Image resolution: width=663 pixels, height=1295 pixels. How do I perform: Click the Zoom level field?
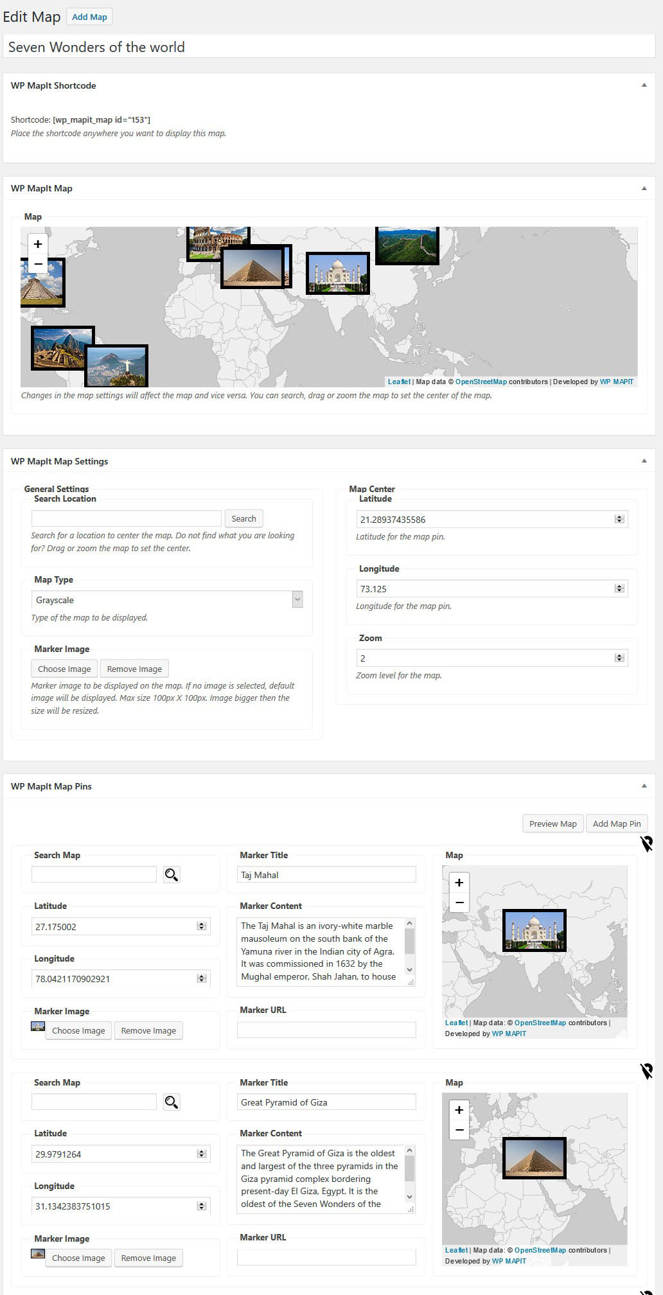491,658
